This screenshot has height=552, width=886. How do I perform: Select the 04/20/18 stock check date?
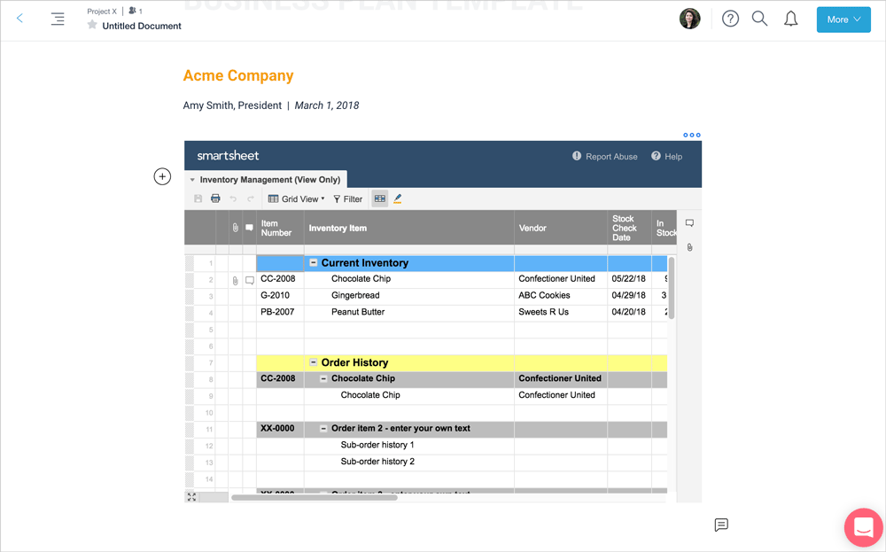(629, 312)
